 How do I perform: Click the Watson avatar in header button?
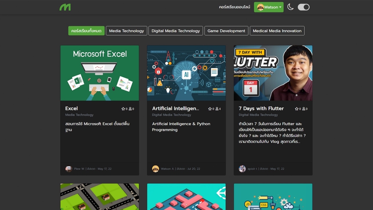coord(260,7)
